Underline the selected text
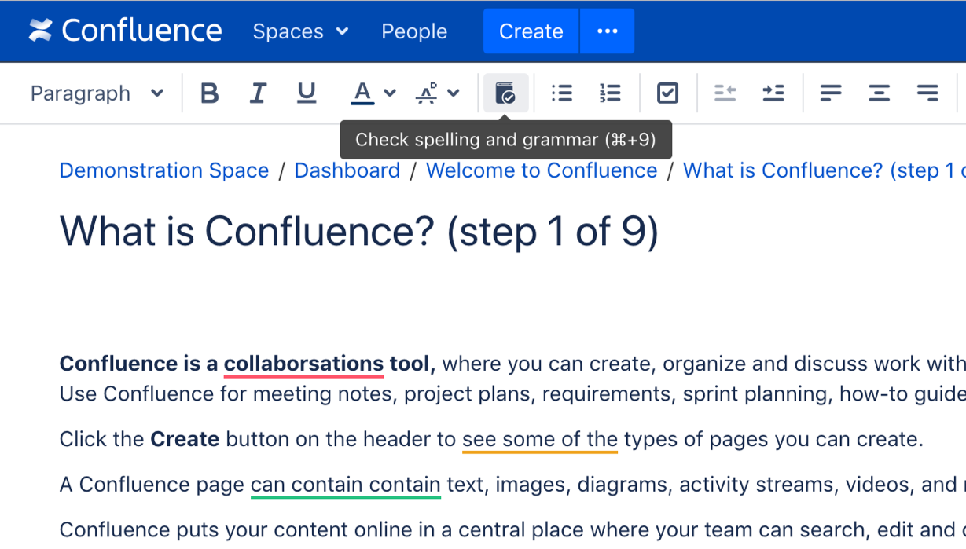966x549 pixels. pos(307,93)
